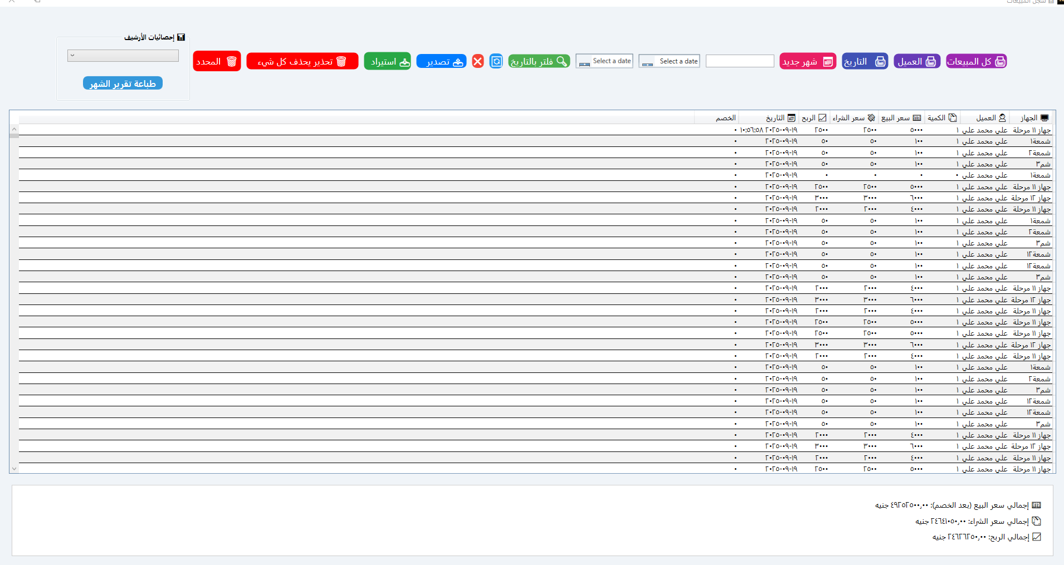Screen dimensions: 1064x565
Task: Click طباعة تقرير الشهر button
Action: [x=123, y=83]
